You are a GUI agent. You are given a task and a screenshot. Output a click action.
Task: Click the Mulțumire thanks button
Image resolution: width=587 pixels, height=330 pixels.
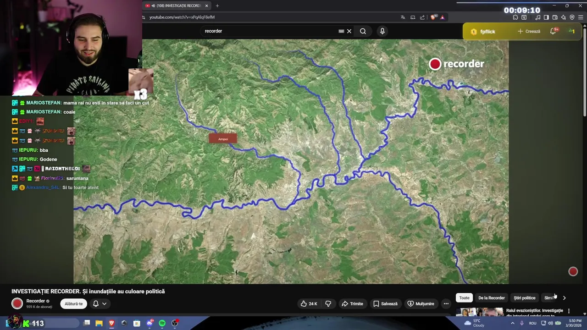pos(421,303)
